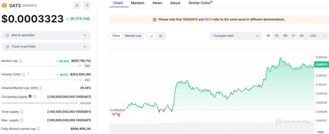Select the 1D time range
This screenshot has height=134, width=329.
268,36
